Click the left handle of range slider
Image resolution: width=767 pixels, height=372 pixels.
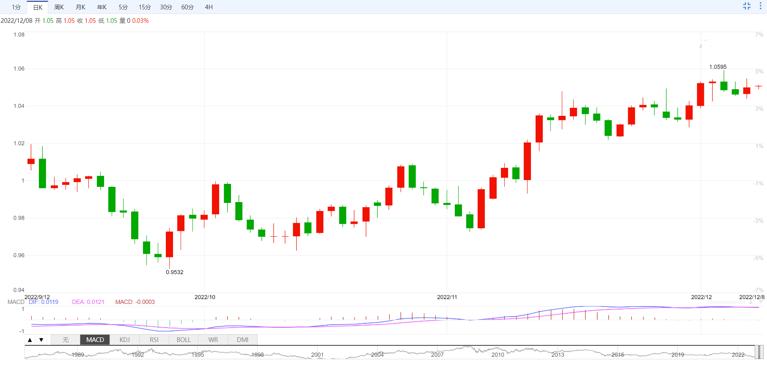click(x=756, y=352)
